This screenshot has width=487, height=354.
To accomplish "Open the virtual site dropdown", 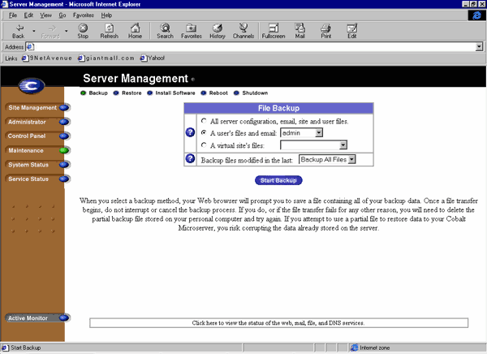I will click(313, 145).
